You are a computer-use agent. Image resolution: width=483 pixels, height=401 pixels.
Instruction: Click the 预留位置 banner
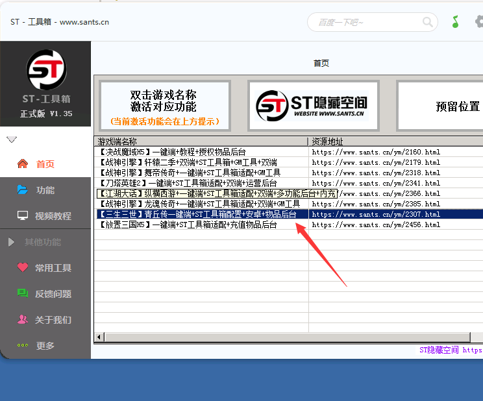click(x=441, y=106)
